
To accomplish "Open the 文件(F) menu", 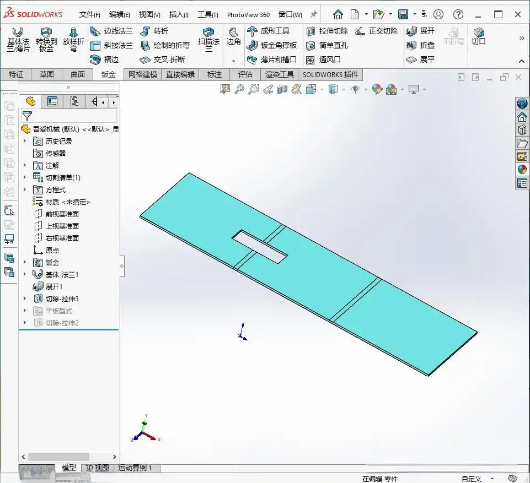I will click(89, 14).
